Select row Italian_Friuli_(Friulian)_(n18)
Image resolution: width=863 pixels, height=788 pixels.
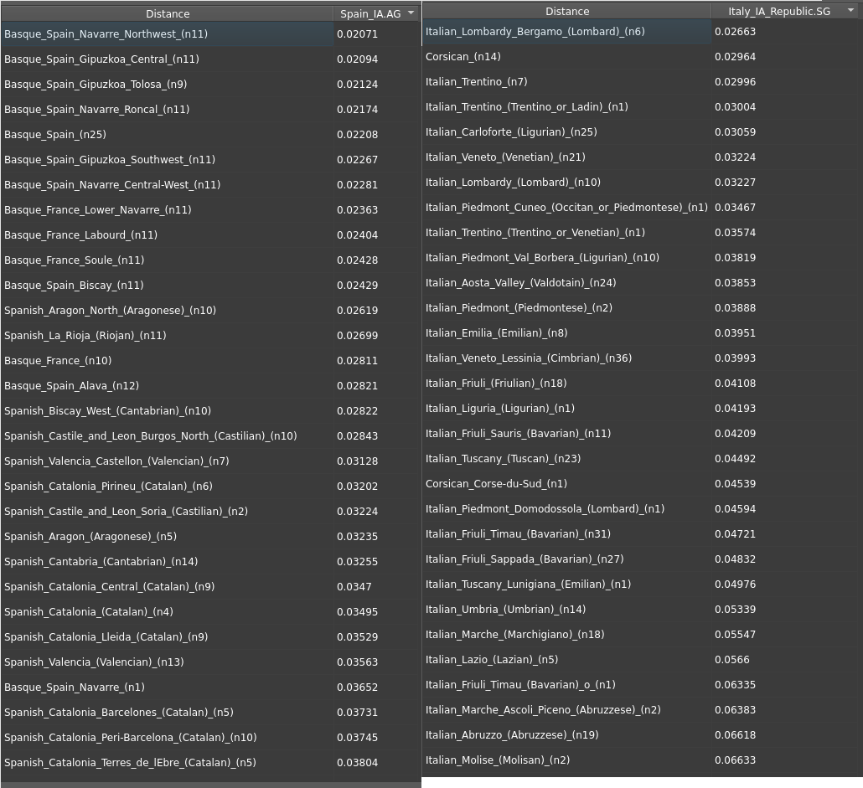click(641, 384)
